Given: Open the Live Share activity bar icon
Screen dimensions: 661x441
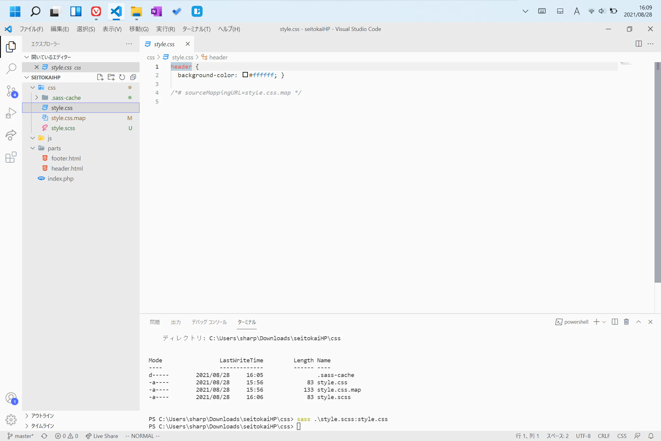Looking at the screenshot, I should pyautogui.click(x=11, y=135).
